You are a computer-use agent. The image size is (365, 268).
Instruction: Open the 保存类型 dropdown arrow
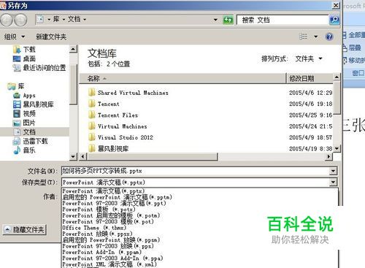(x=333, y=183)
